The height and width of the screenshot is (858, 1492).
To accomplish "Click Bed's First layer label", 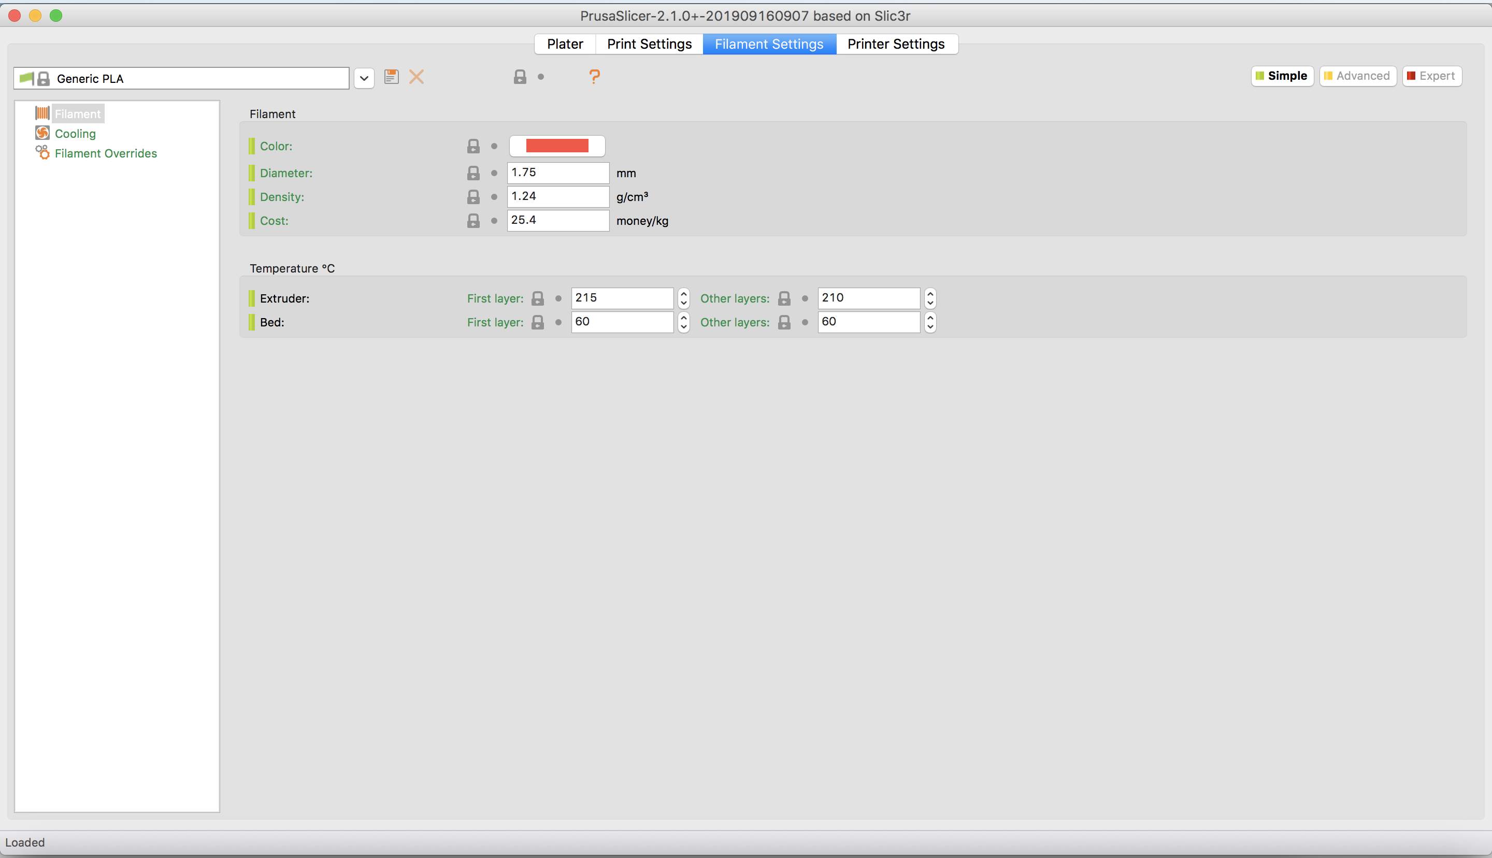I will pos(495,322).
